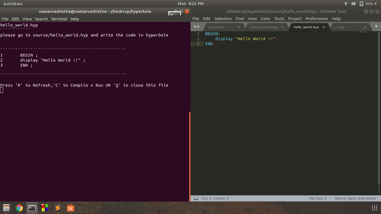Change Tab Size: 4 setting
Screen dimensions: 381x214
[318, 198]
